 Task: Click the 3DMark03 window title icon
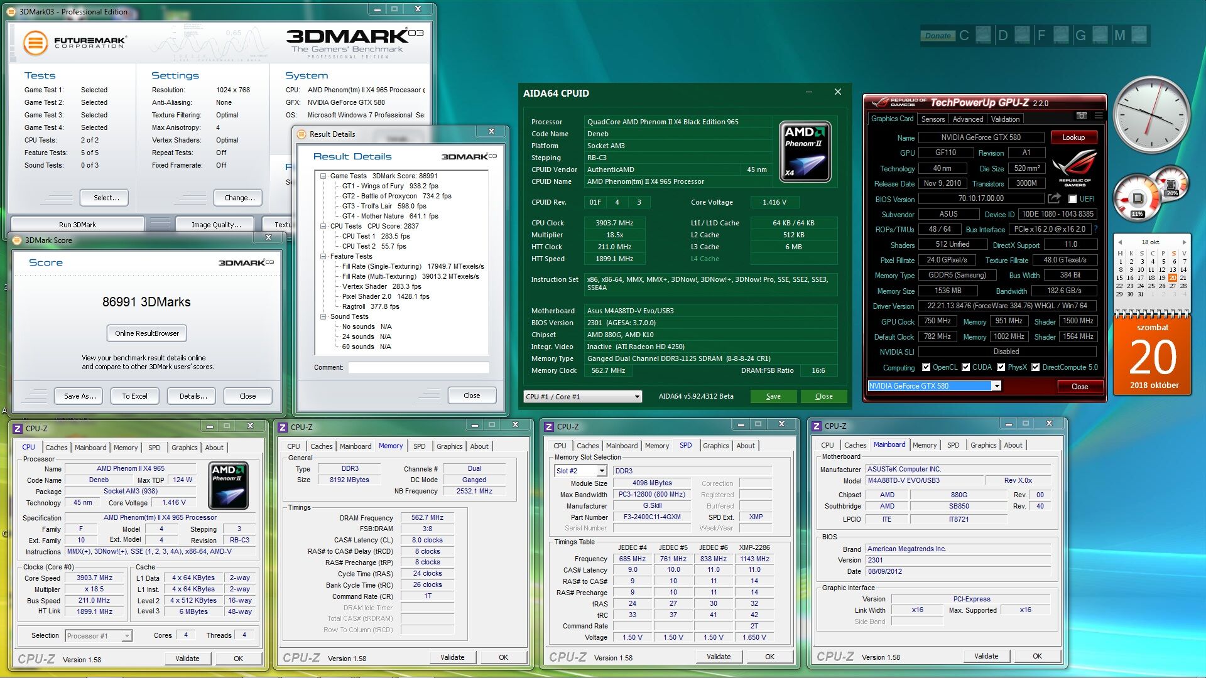pyautogui.click(x=13, y=11)
